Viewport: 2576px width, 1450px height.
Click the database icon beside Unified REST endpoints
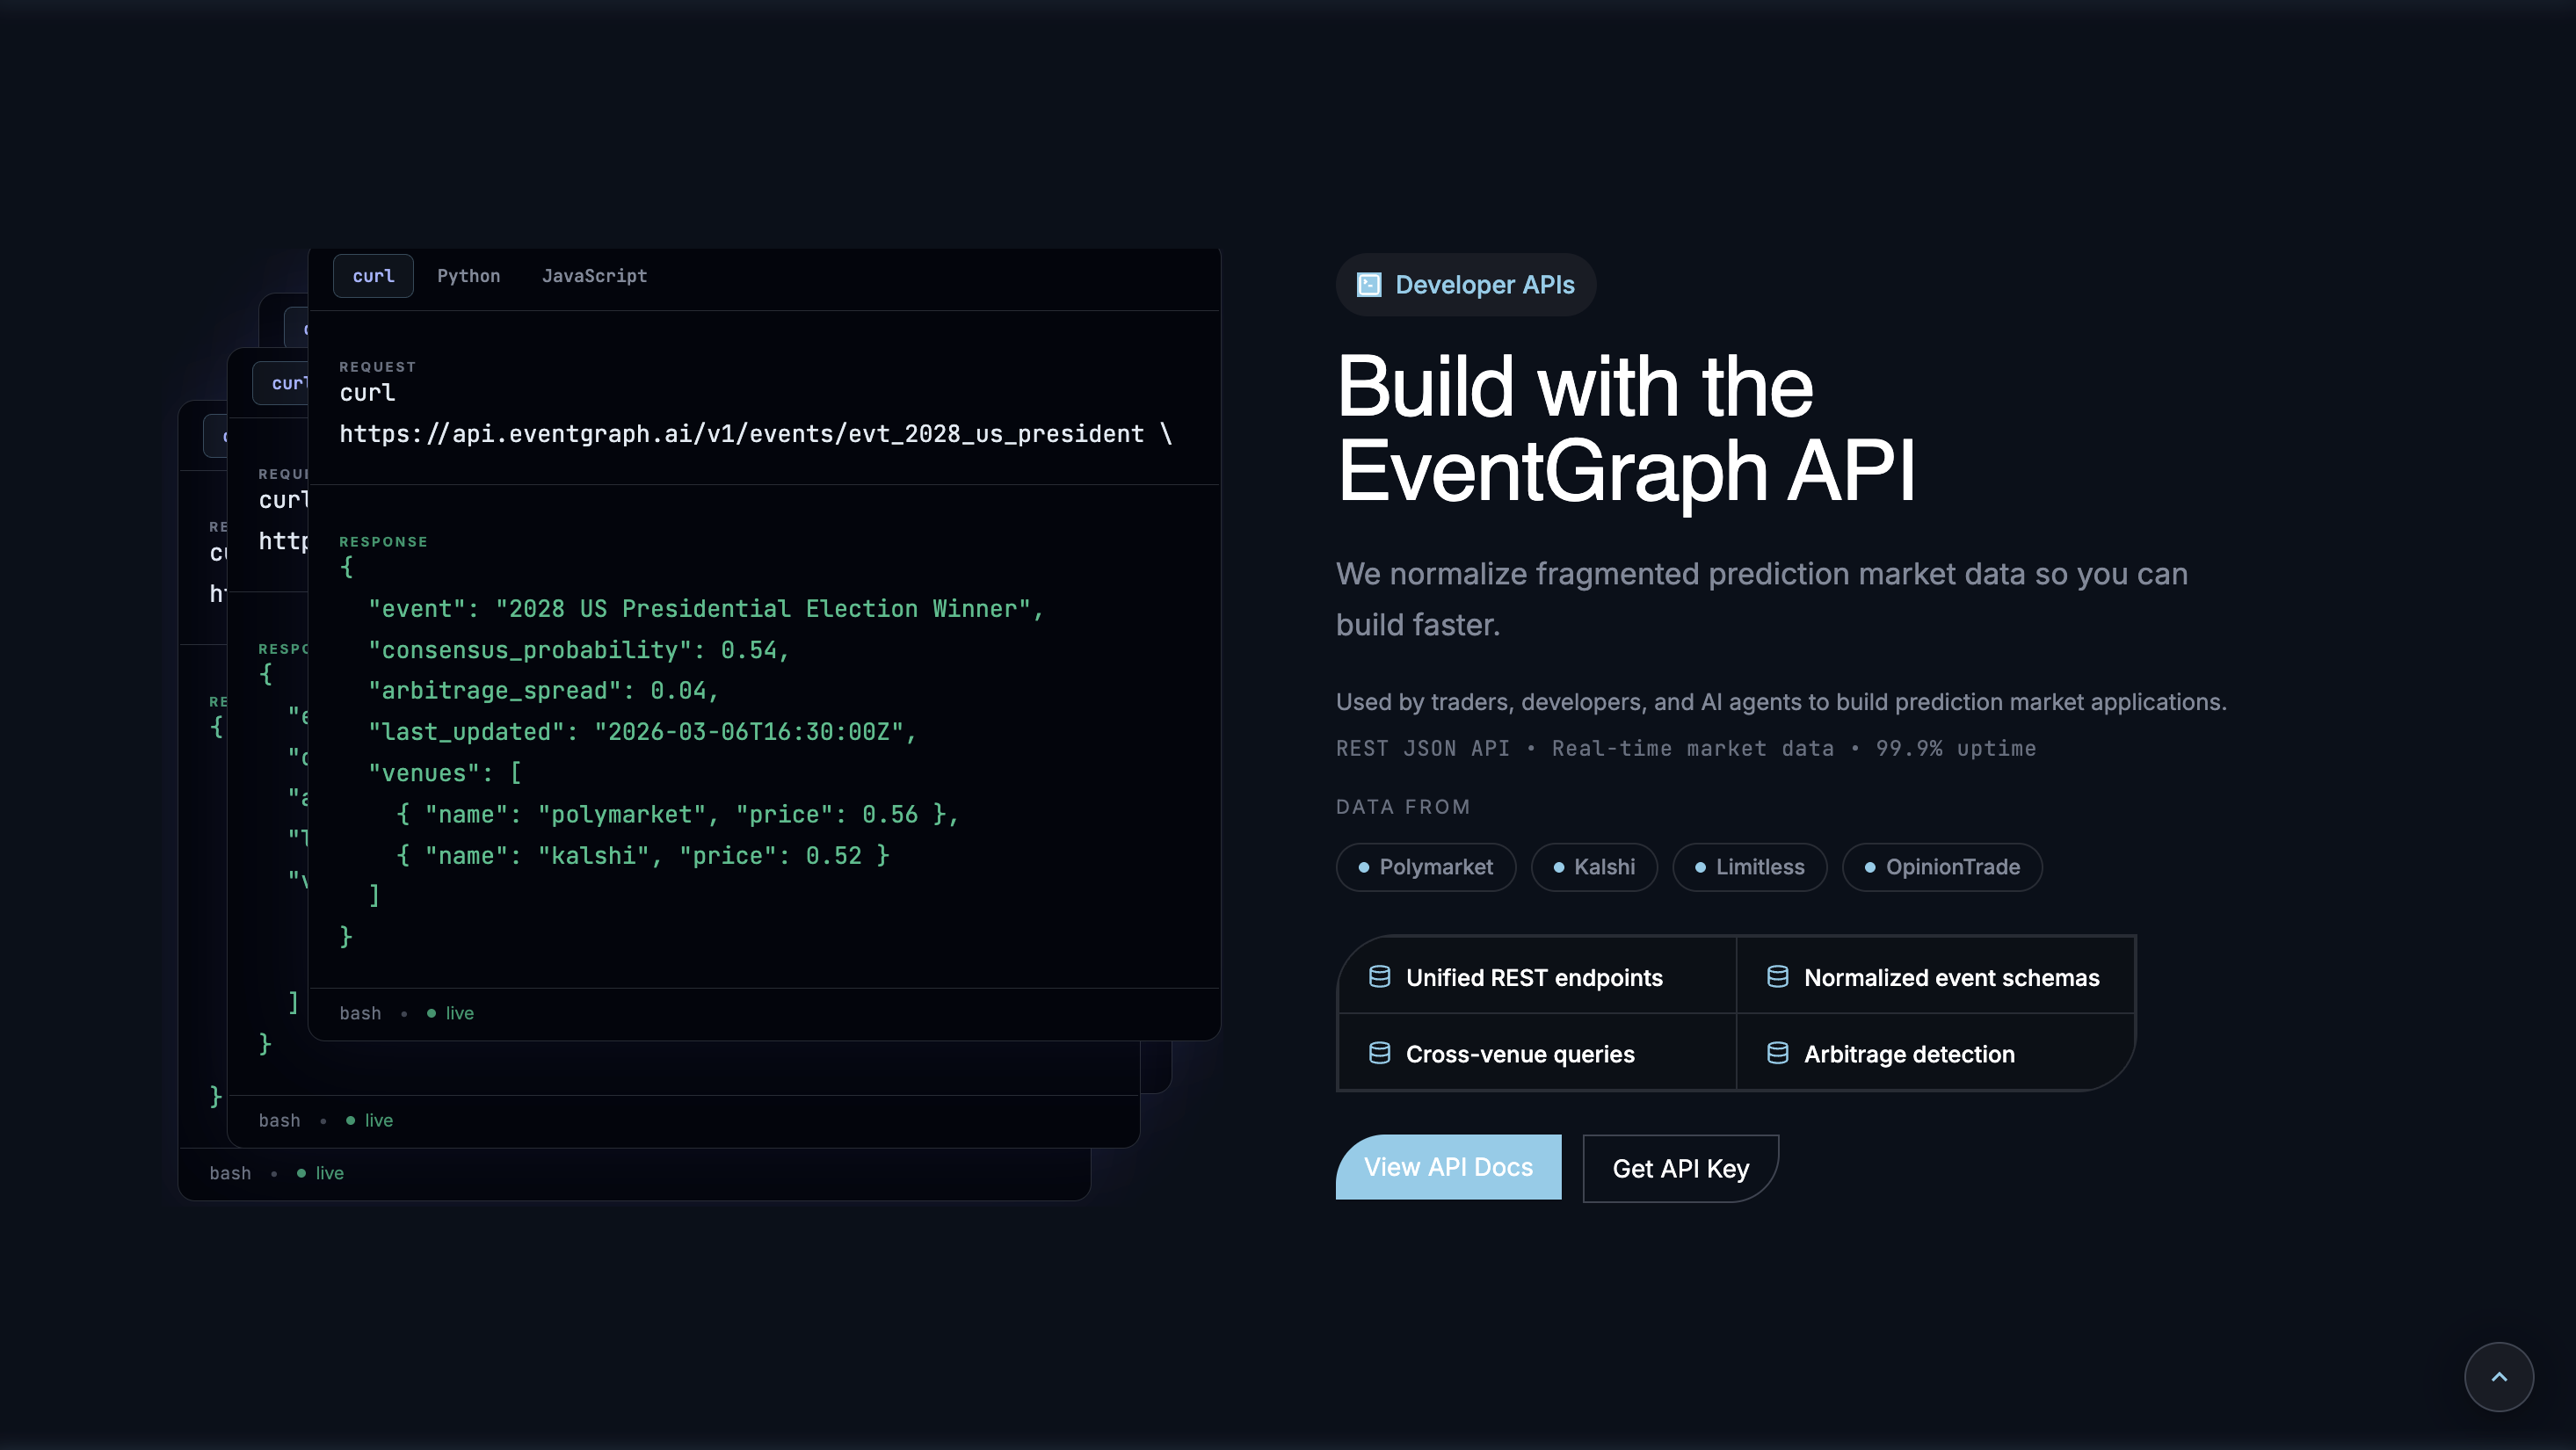click(x=1380, y=977)
